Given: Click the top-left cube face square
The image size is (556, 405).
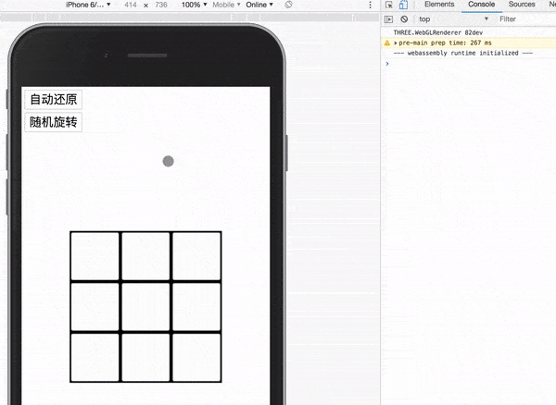Looking at the screenshot, I should point(95,256).
